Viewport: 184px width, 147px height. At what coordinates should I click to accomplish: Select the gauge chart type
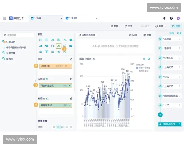click(53, 46)
